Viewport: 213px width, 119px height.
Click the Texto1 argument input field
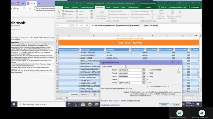(x=130, y=70)
